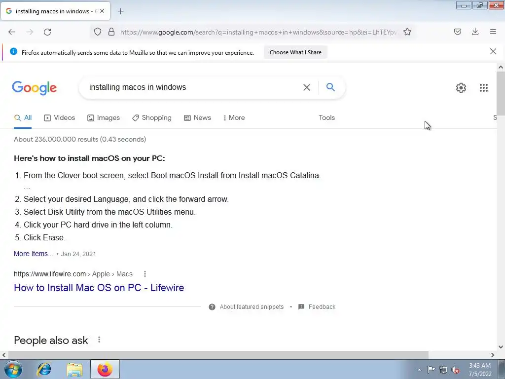Open the Firefox hamburger menu

(x=493, y=32)
